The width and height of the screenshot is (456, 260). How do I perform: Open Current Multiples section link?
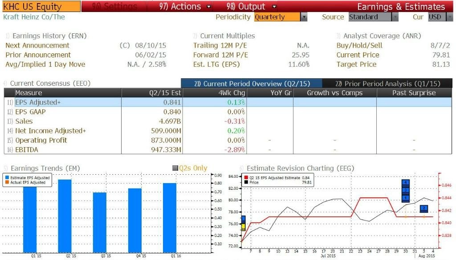click(x=228, y=36)
